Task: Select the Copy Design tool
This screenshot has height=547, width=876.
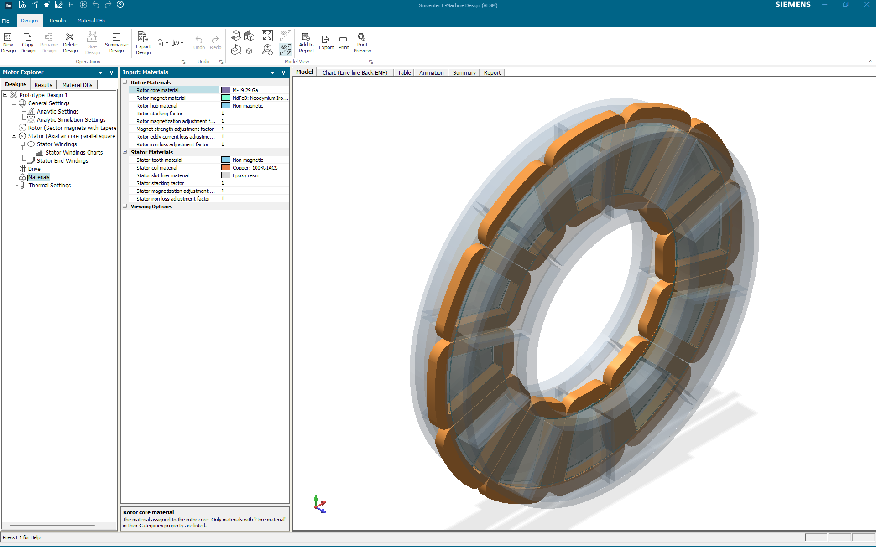Action: click(27, 43)
